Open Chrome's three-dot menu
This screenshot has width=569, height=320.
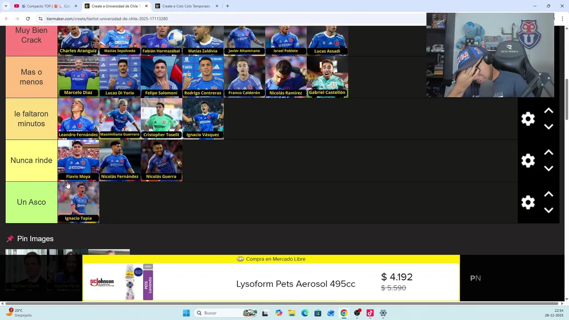click(562, 19)
